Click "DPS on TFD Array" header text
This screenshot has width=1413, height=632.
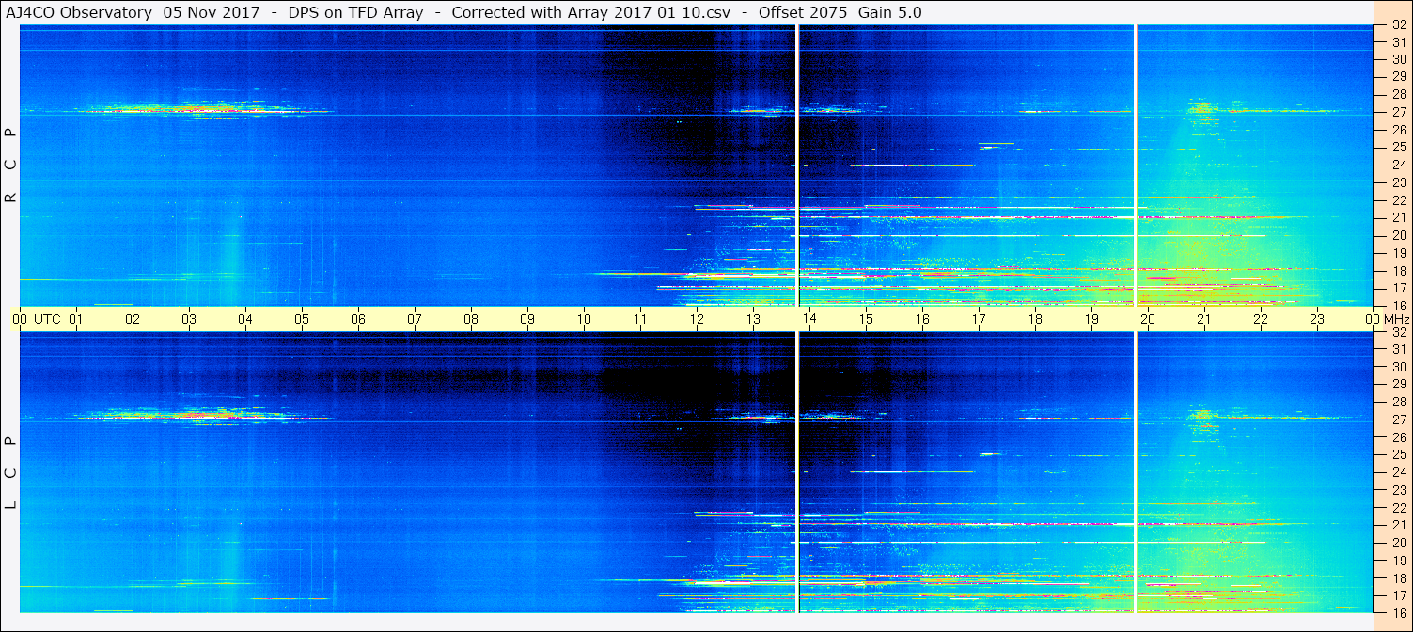tap(355, 12)
